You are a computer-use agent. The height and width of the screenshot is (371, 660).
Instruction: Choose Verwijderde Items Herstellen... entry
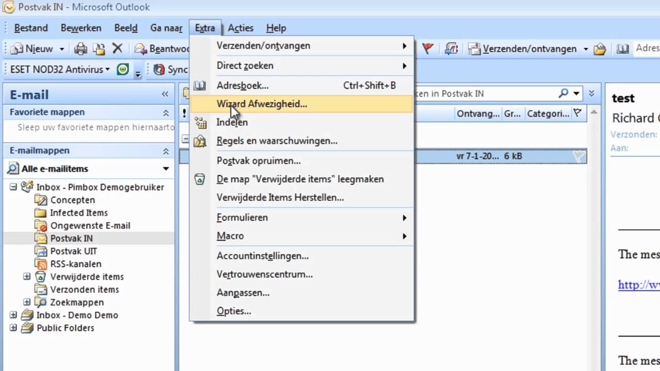[302, 197]
